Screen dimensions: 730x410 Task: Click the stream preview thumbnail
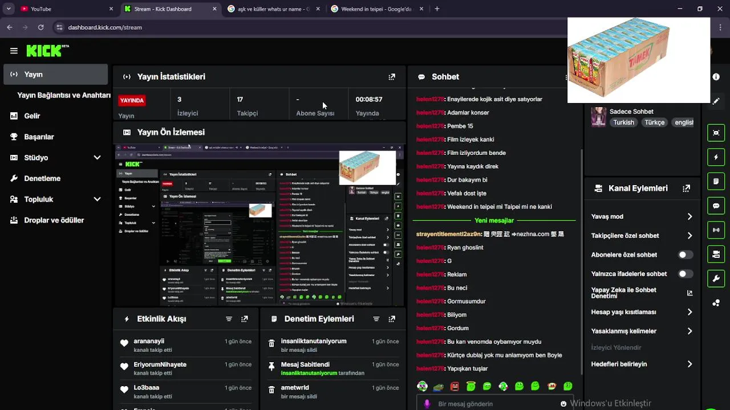click(259, 225)
